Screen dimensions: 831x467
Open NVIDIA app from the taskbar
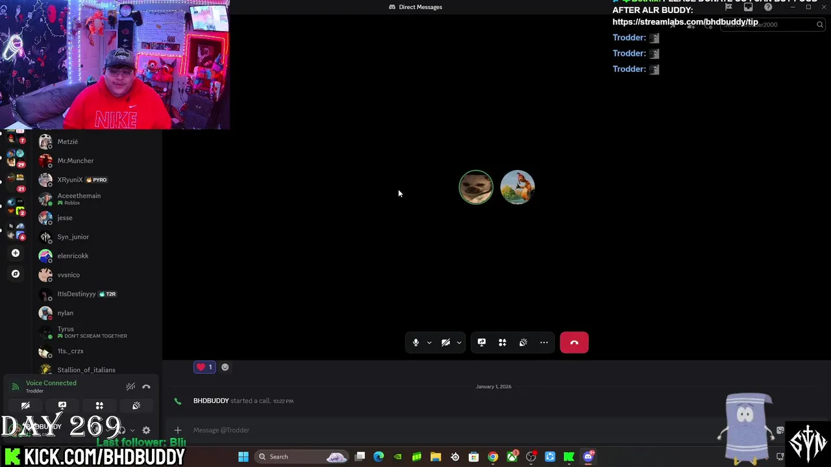click(x=397, y=457)
